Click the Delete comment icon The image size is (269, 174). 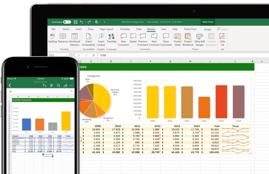133,36
